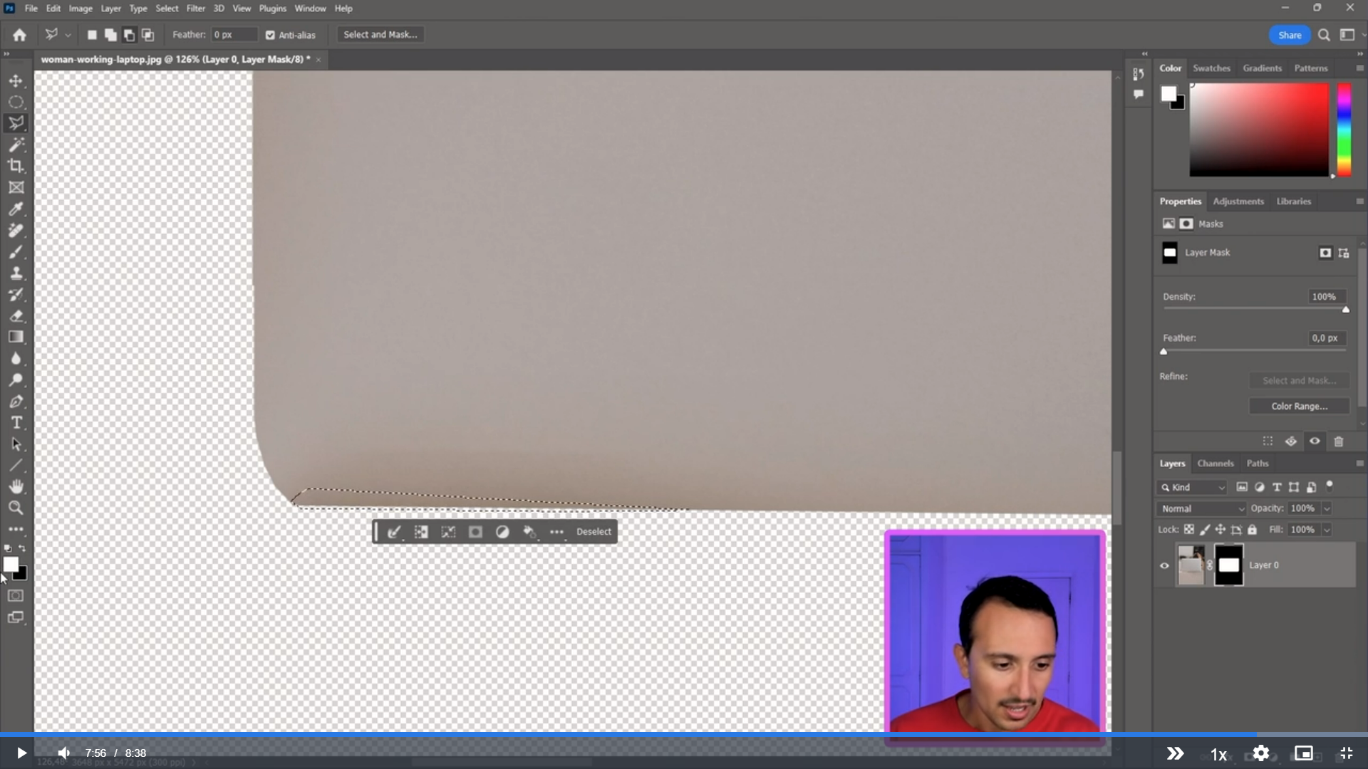Select the Dodge tool
Image resolution: width=1368 pixels, height=769 pixels.
tap(16, 380)
